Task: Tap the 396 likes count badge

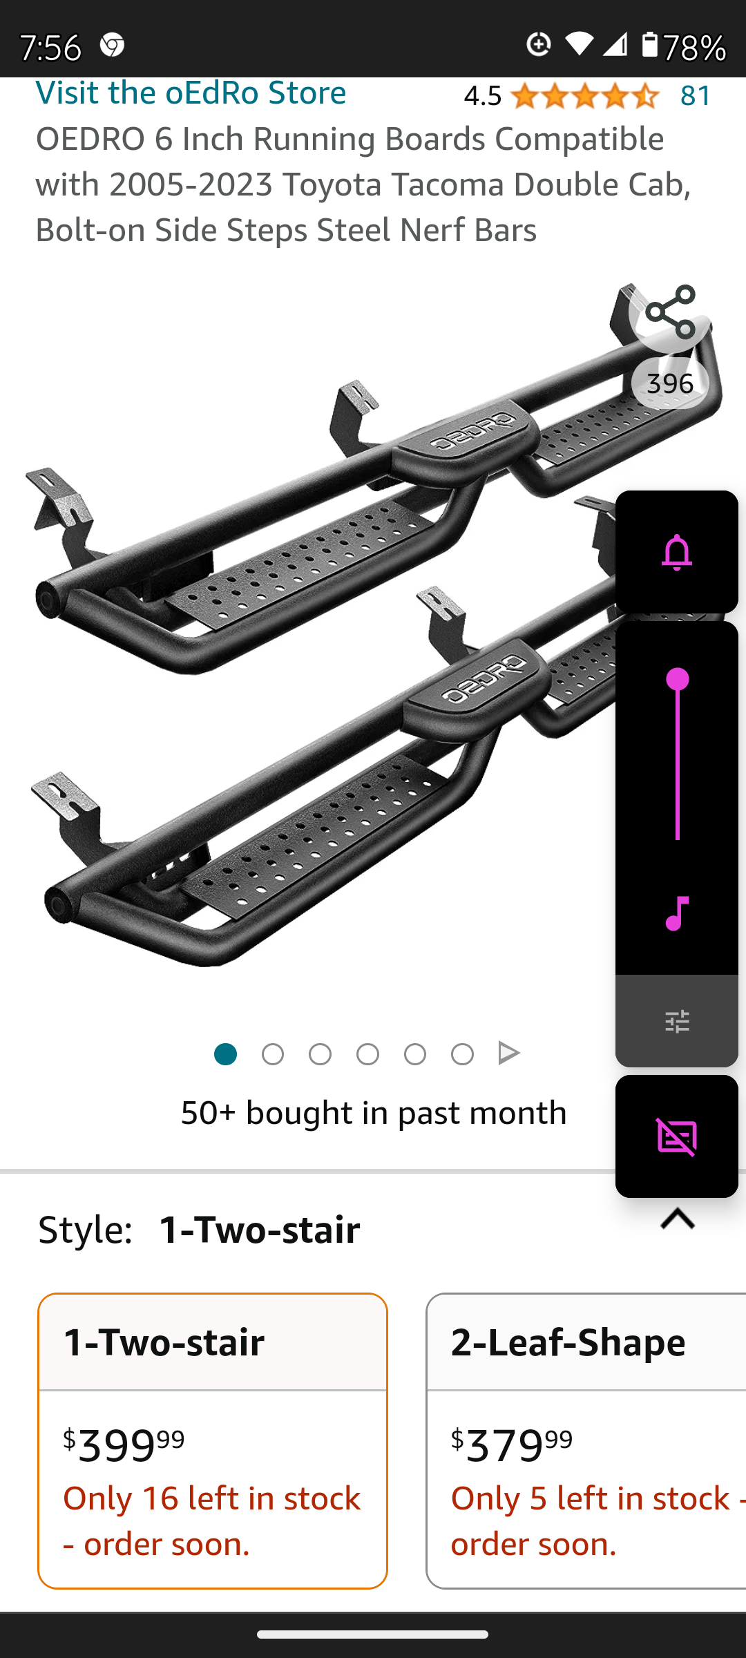Action: coord(670,383)
